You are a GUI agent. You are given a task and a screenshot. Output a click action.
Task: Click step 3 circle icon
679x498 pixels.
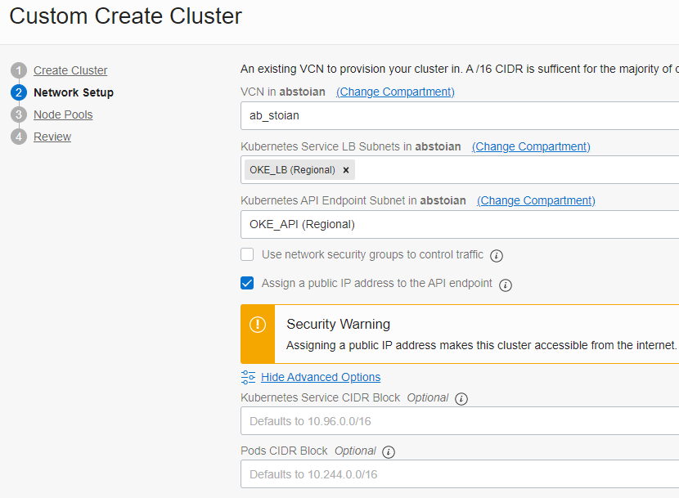pyautogui.click(x=19, y=115)
